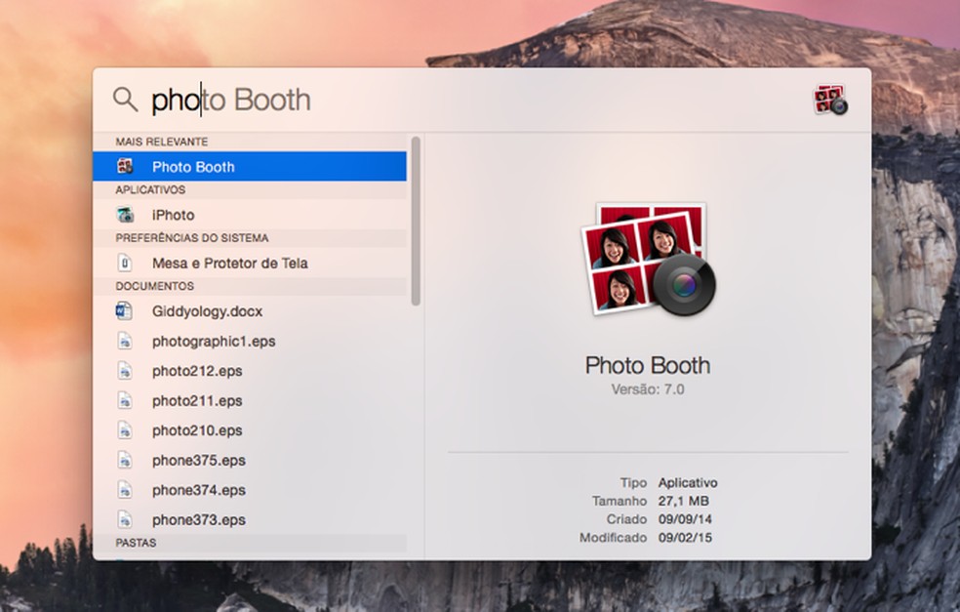Click the file icon beside phone374.eps
The image size is (960, 612).
coord(125,490)
